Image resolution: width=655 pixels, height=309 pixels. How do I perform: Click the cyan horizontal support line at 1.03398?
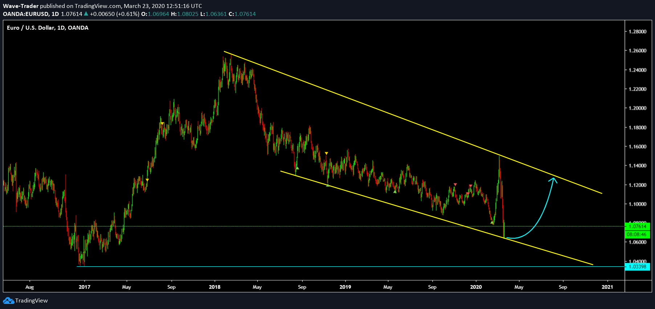[x=351, y=267]
